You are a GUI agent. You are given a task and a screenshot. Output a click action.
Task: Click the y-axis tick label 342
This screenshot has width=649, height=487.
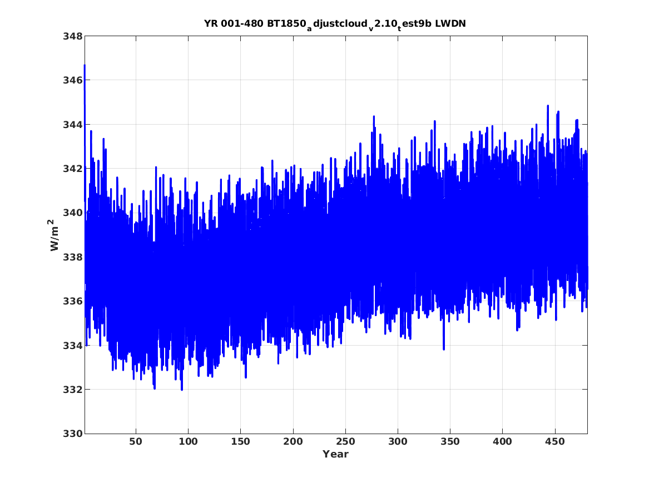pos(72,169)
